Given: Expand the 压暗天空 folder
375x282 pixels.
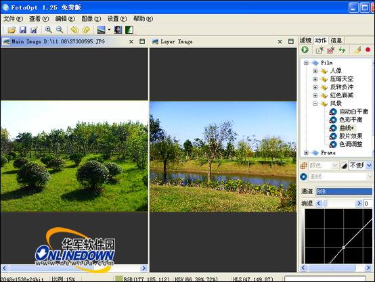Looking at the screenshot, I should click(315, 79).
